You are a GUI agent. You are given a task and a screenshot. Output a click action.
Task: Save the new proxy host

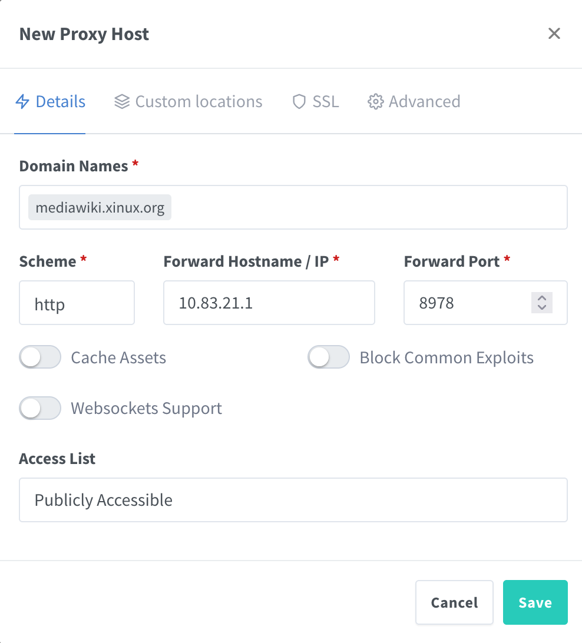click(x=535, y=602)
